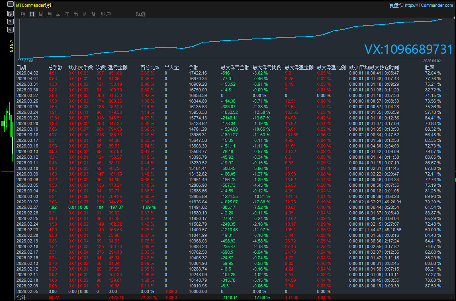The height and width of the screenshot is (301, 456).
Task: Click the 胜率 win rate column header
Action: tap(430, 68)
